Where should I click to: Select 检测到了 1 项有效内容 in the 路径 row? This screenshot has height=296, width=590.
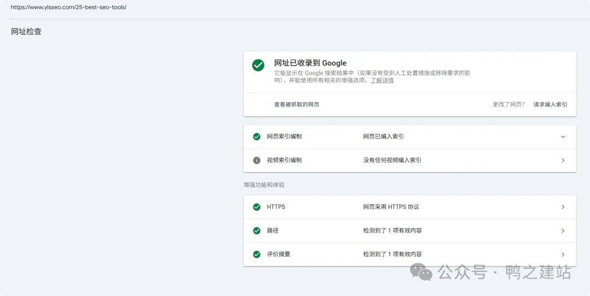pos(392,230)
